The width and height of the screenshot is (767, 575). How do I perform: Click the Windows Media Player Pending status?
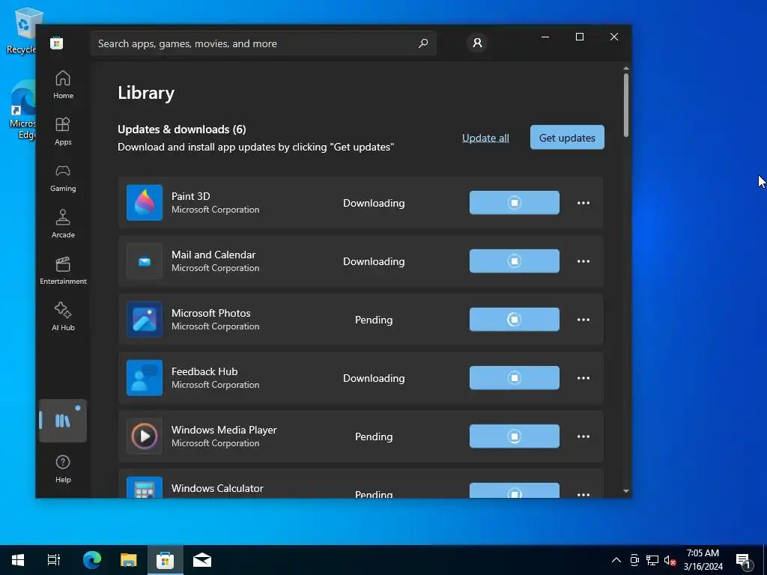click(374, 436)
